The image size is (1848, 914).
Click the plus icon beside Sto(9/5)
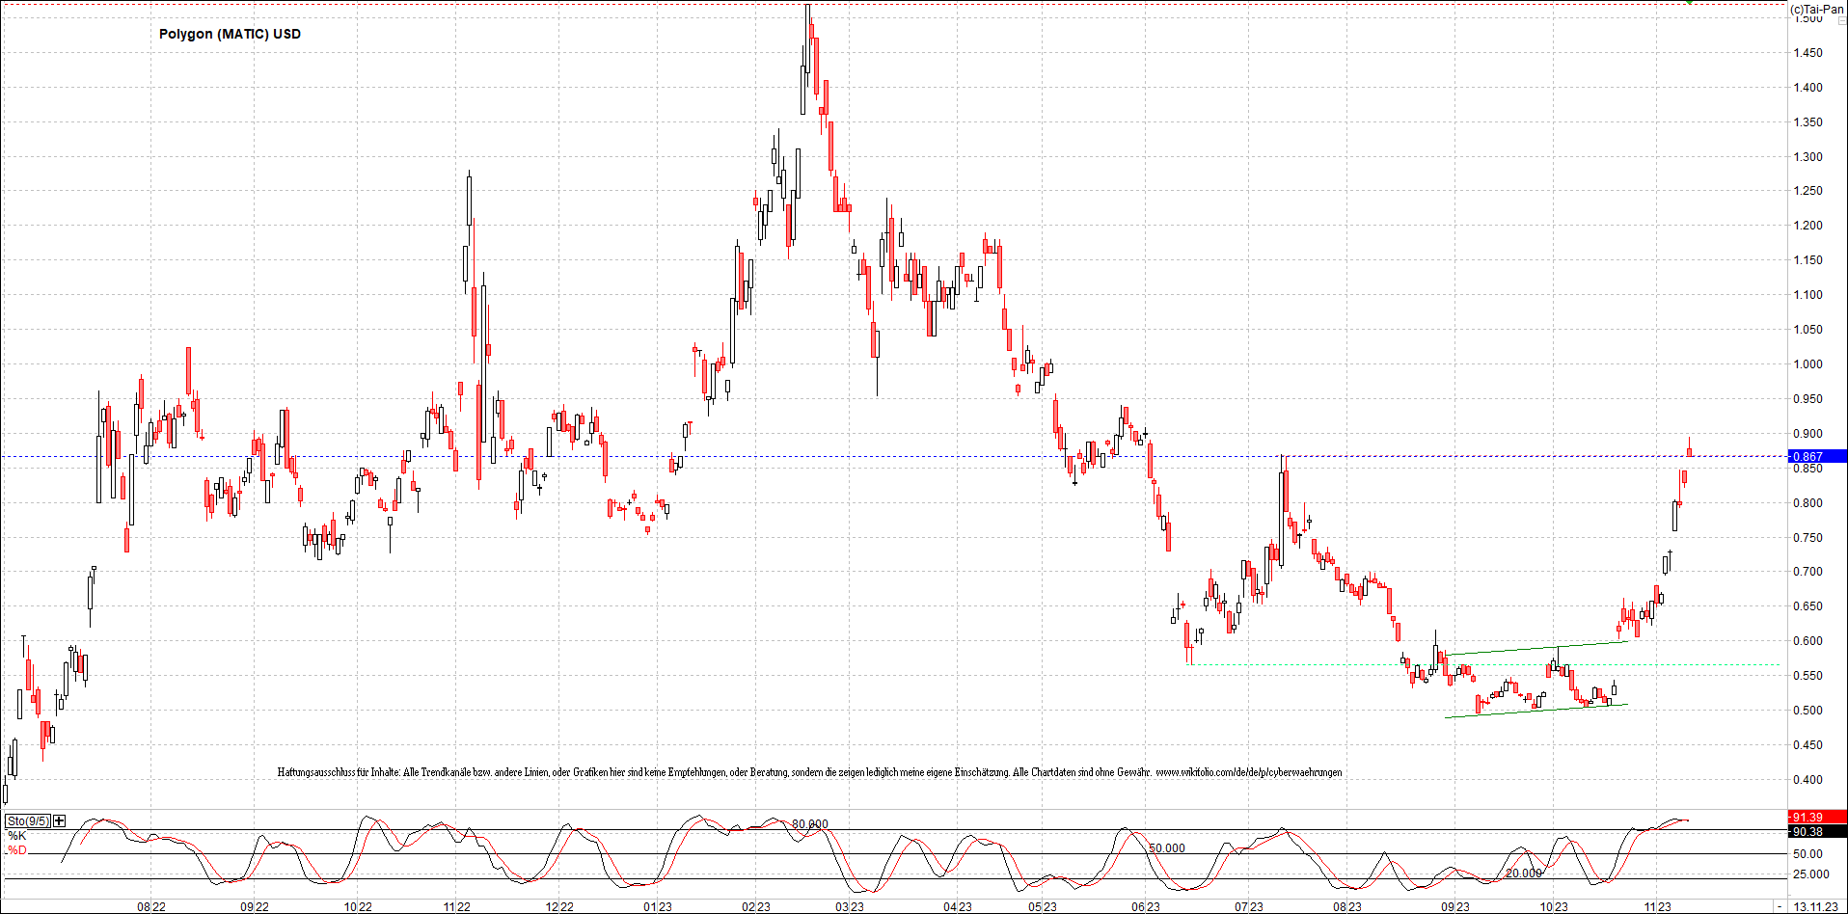(x=60, y=820)
